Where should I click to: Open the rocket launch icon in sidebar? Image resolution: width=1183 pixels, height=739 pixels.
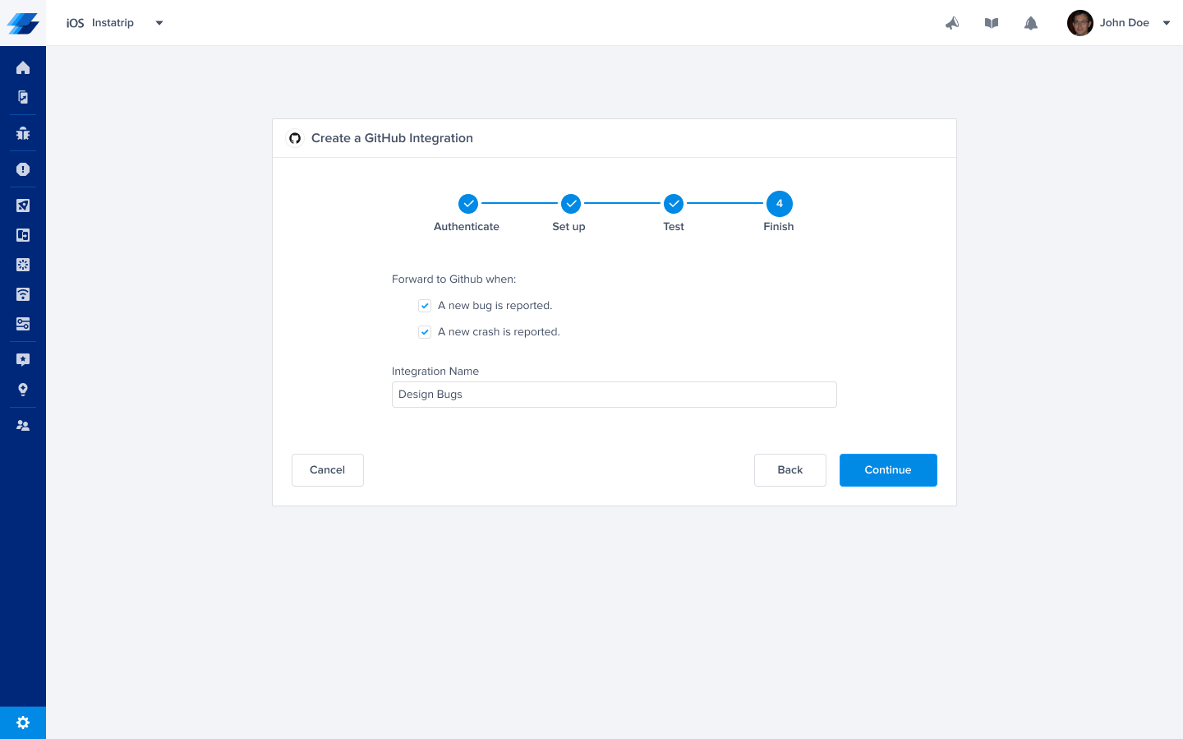23,206
